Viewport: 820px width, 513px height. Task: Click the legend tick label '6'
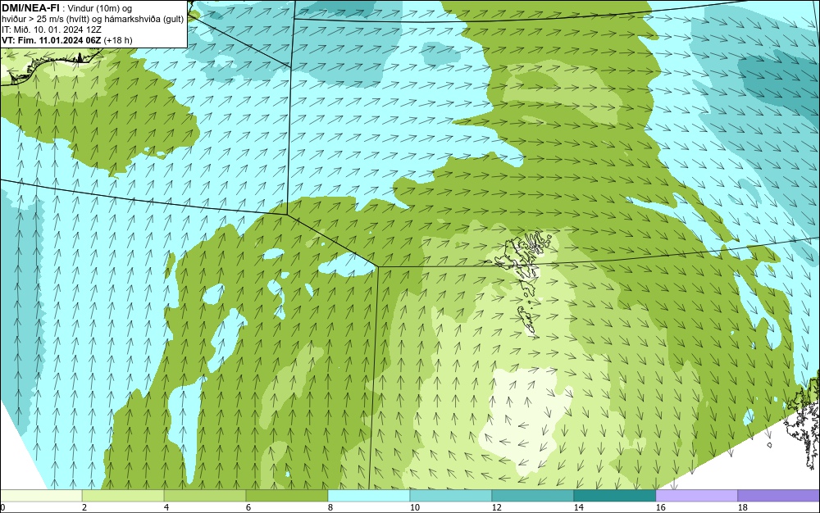click(x=248, y=507)
